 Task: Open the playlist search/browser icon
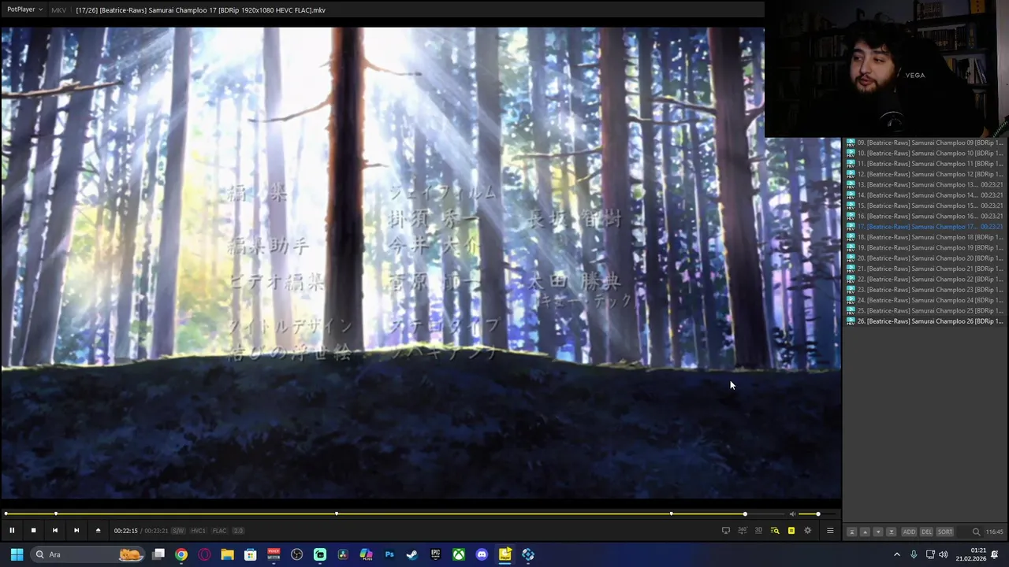(775, 531)
